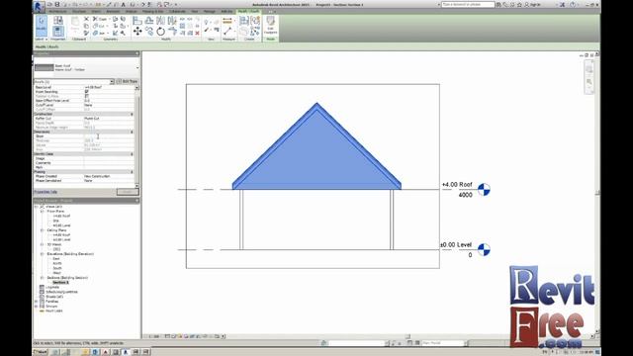The height and width of the screenshot is (356, 633).
Task: Select Revit Links in Project Browser
Action: coord(54,311)
